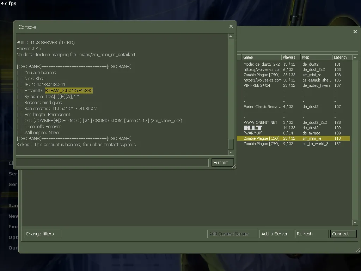Click the 'de_aztec_hivers' map cell
The image size is (361, 271).
[x=316, y=85]
